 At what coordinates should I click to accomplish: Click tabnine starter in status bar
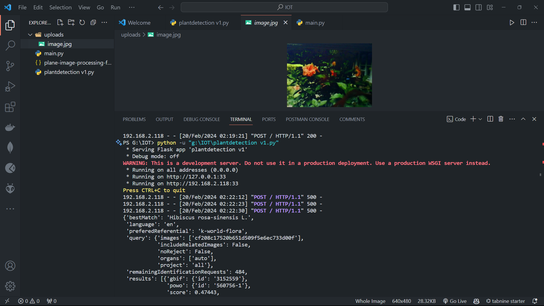click(x=505, y=301)
